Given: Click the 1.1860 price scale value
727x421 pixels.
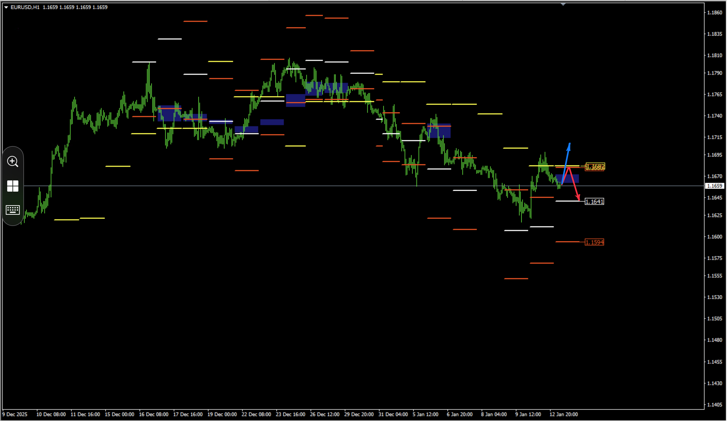Looking at the screenshot, I should [x=714, y=13].
